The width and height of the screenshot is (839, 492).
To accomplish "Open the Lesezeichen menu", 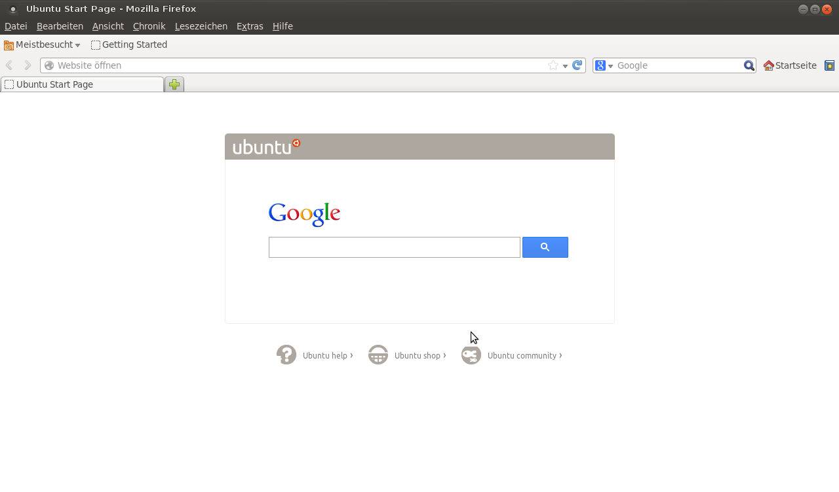I will click(201, 26).
